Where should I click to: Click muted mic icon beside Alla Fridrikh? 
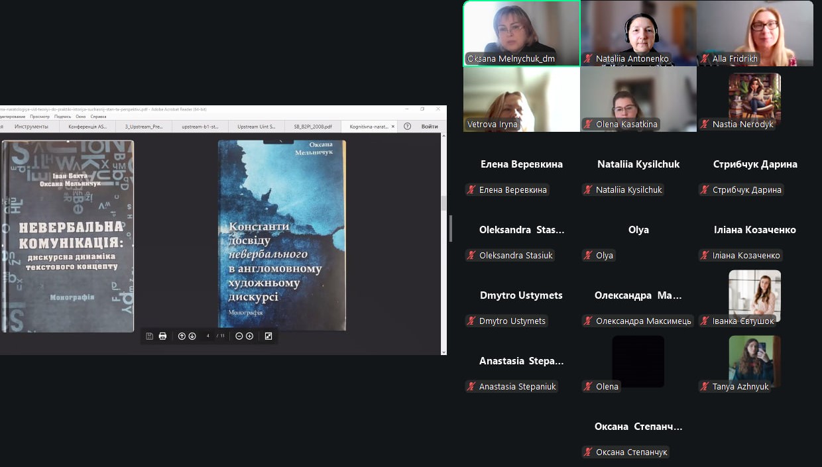tap(705, 59)
